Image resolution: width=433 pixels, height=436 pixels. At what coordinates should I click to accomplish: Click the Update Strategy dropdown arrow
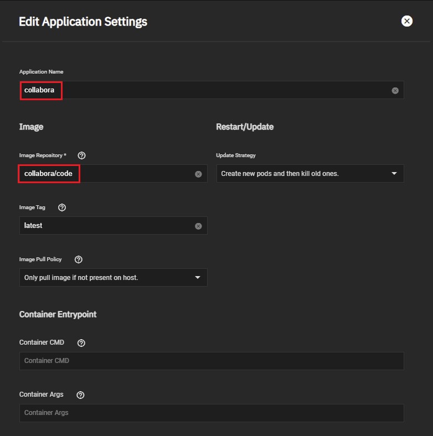pyautogui.click(x=394, y=173)
